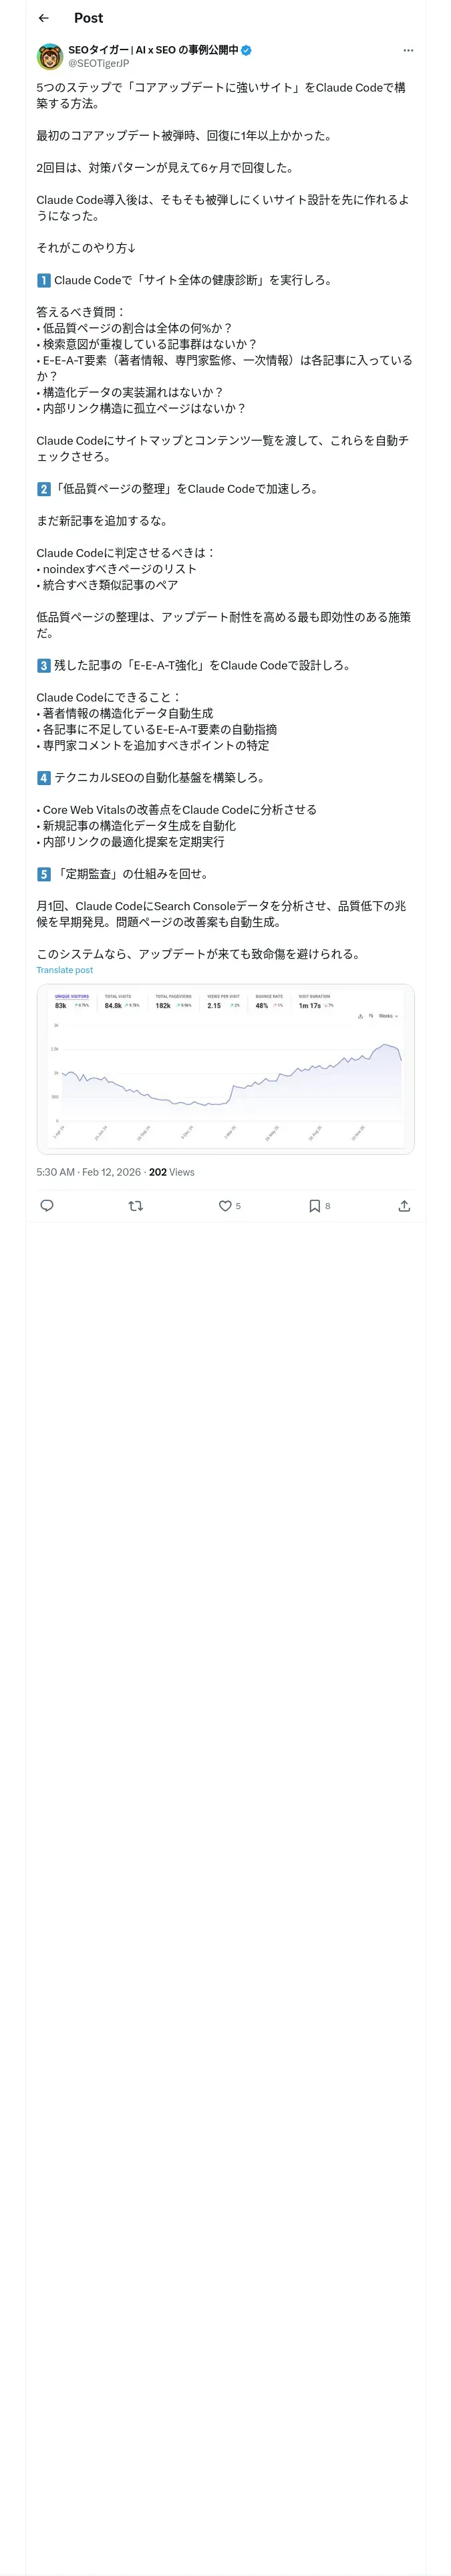Open the @SEOTigerJP handle link
Image resolution: width=451 pixels, height=2576 pixels.
pos(98,63)
